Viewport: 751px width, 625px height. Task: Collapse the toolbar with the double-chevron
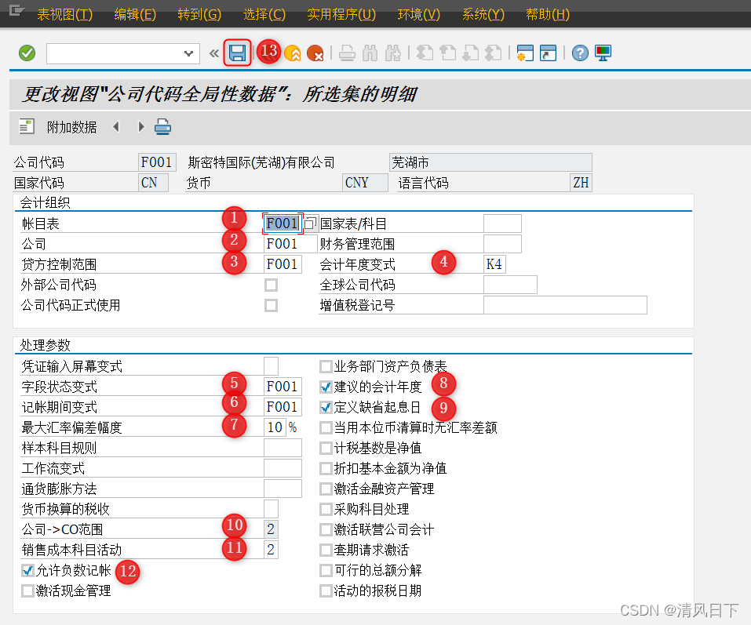point(213,52)
